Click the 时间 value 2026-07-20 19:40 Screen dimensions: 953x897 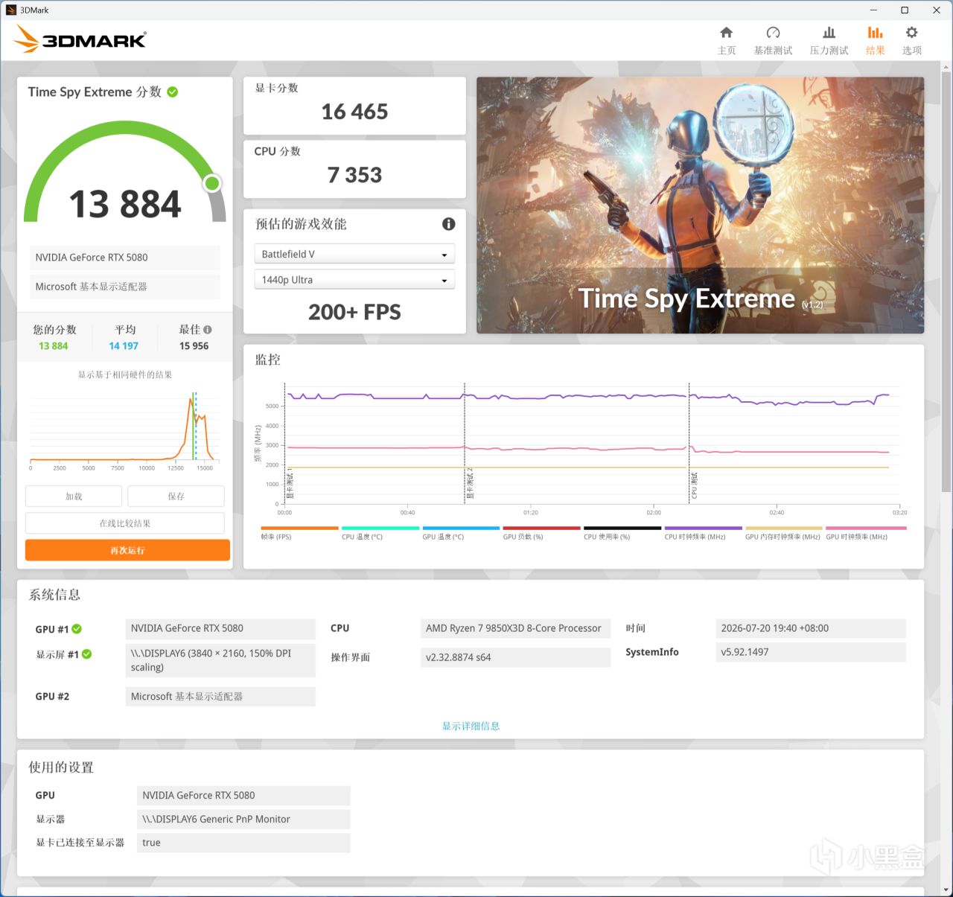[x=811, y=628]
